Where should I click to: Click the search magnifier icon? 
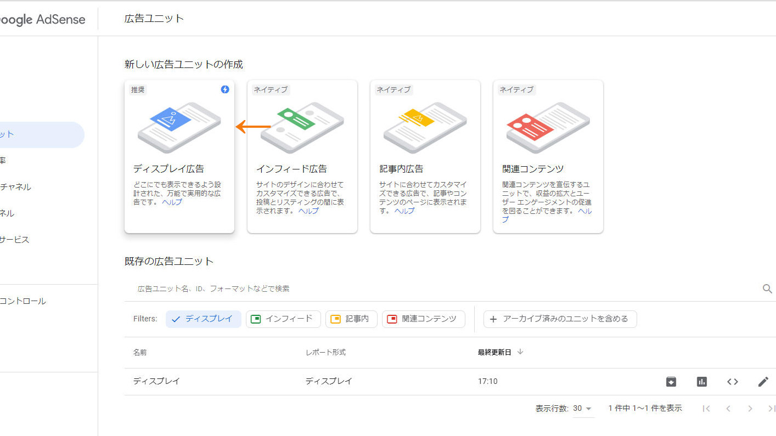click(767, 288)
